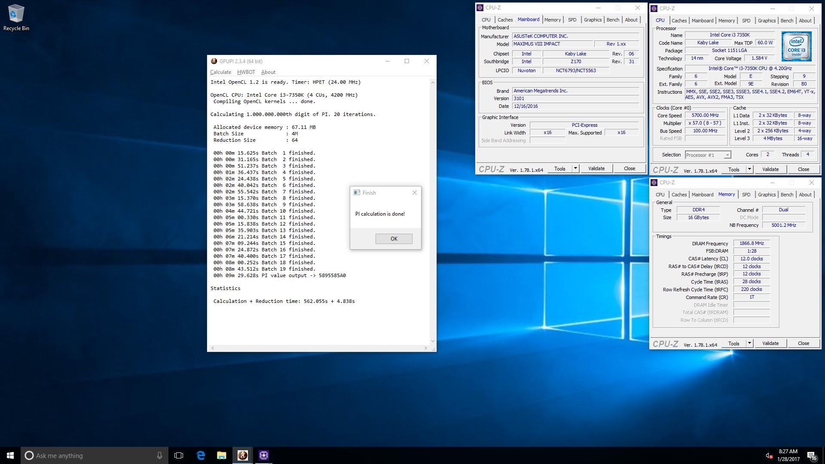This screenshot has height=464, width=825.
Task: Switch to SPD tab in Mainboard window
Action: pyautogui.click(x=572, y=20)
